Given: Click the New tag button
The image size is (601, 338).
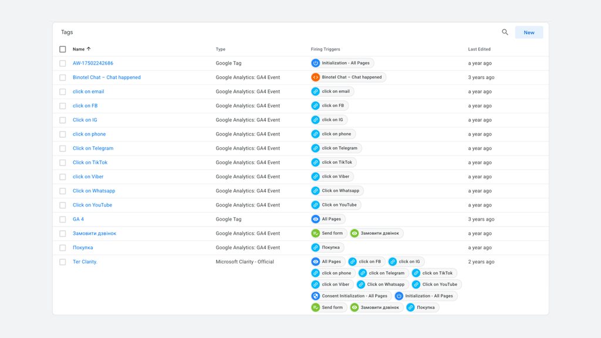Looking at the screenshot, I should point(529,33).
